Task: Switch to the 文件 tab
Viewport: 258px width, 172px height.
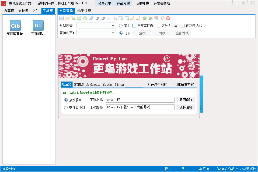Action: pyautogui.click(x=35, y=11)
